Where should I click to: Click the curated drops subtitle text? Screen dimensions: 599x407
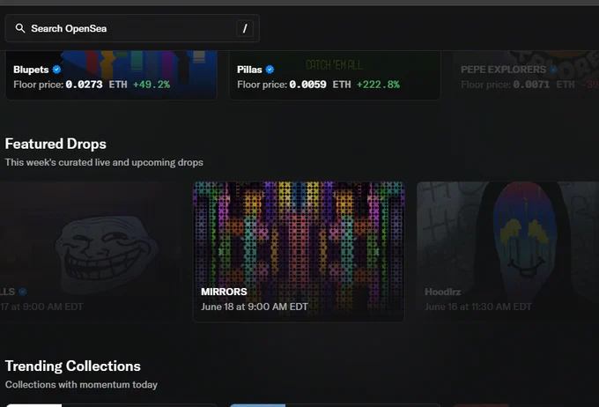tap(104, 162)
